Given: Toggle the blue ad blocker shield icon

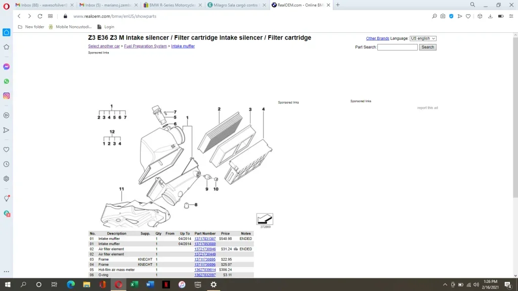Looking at the screenshot, I should pos(451,16).
